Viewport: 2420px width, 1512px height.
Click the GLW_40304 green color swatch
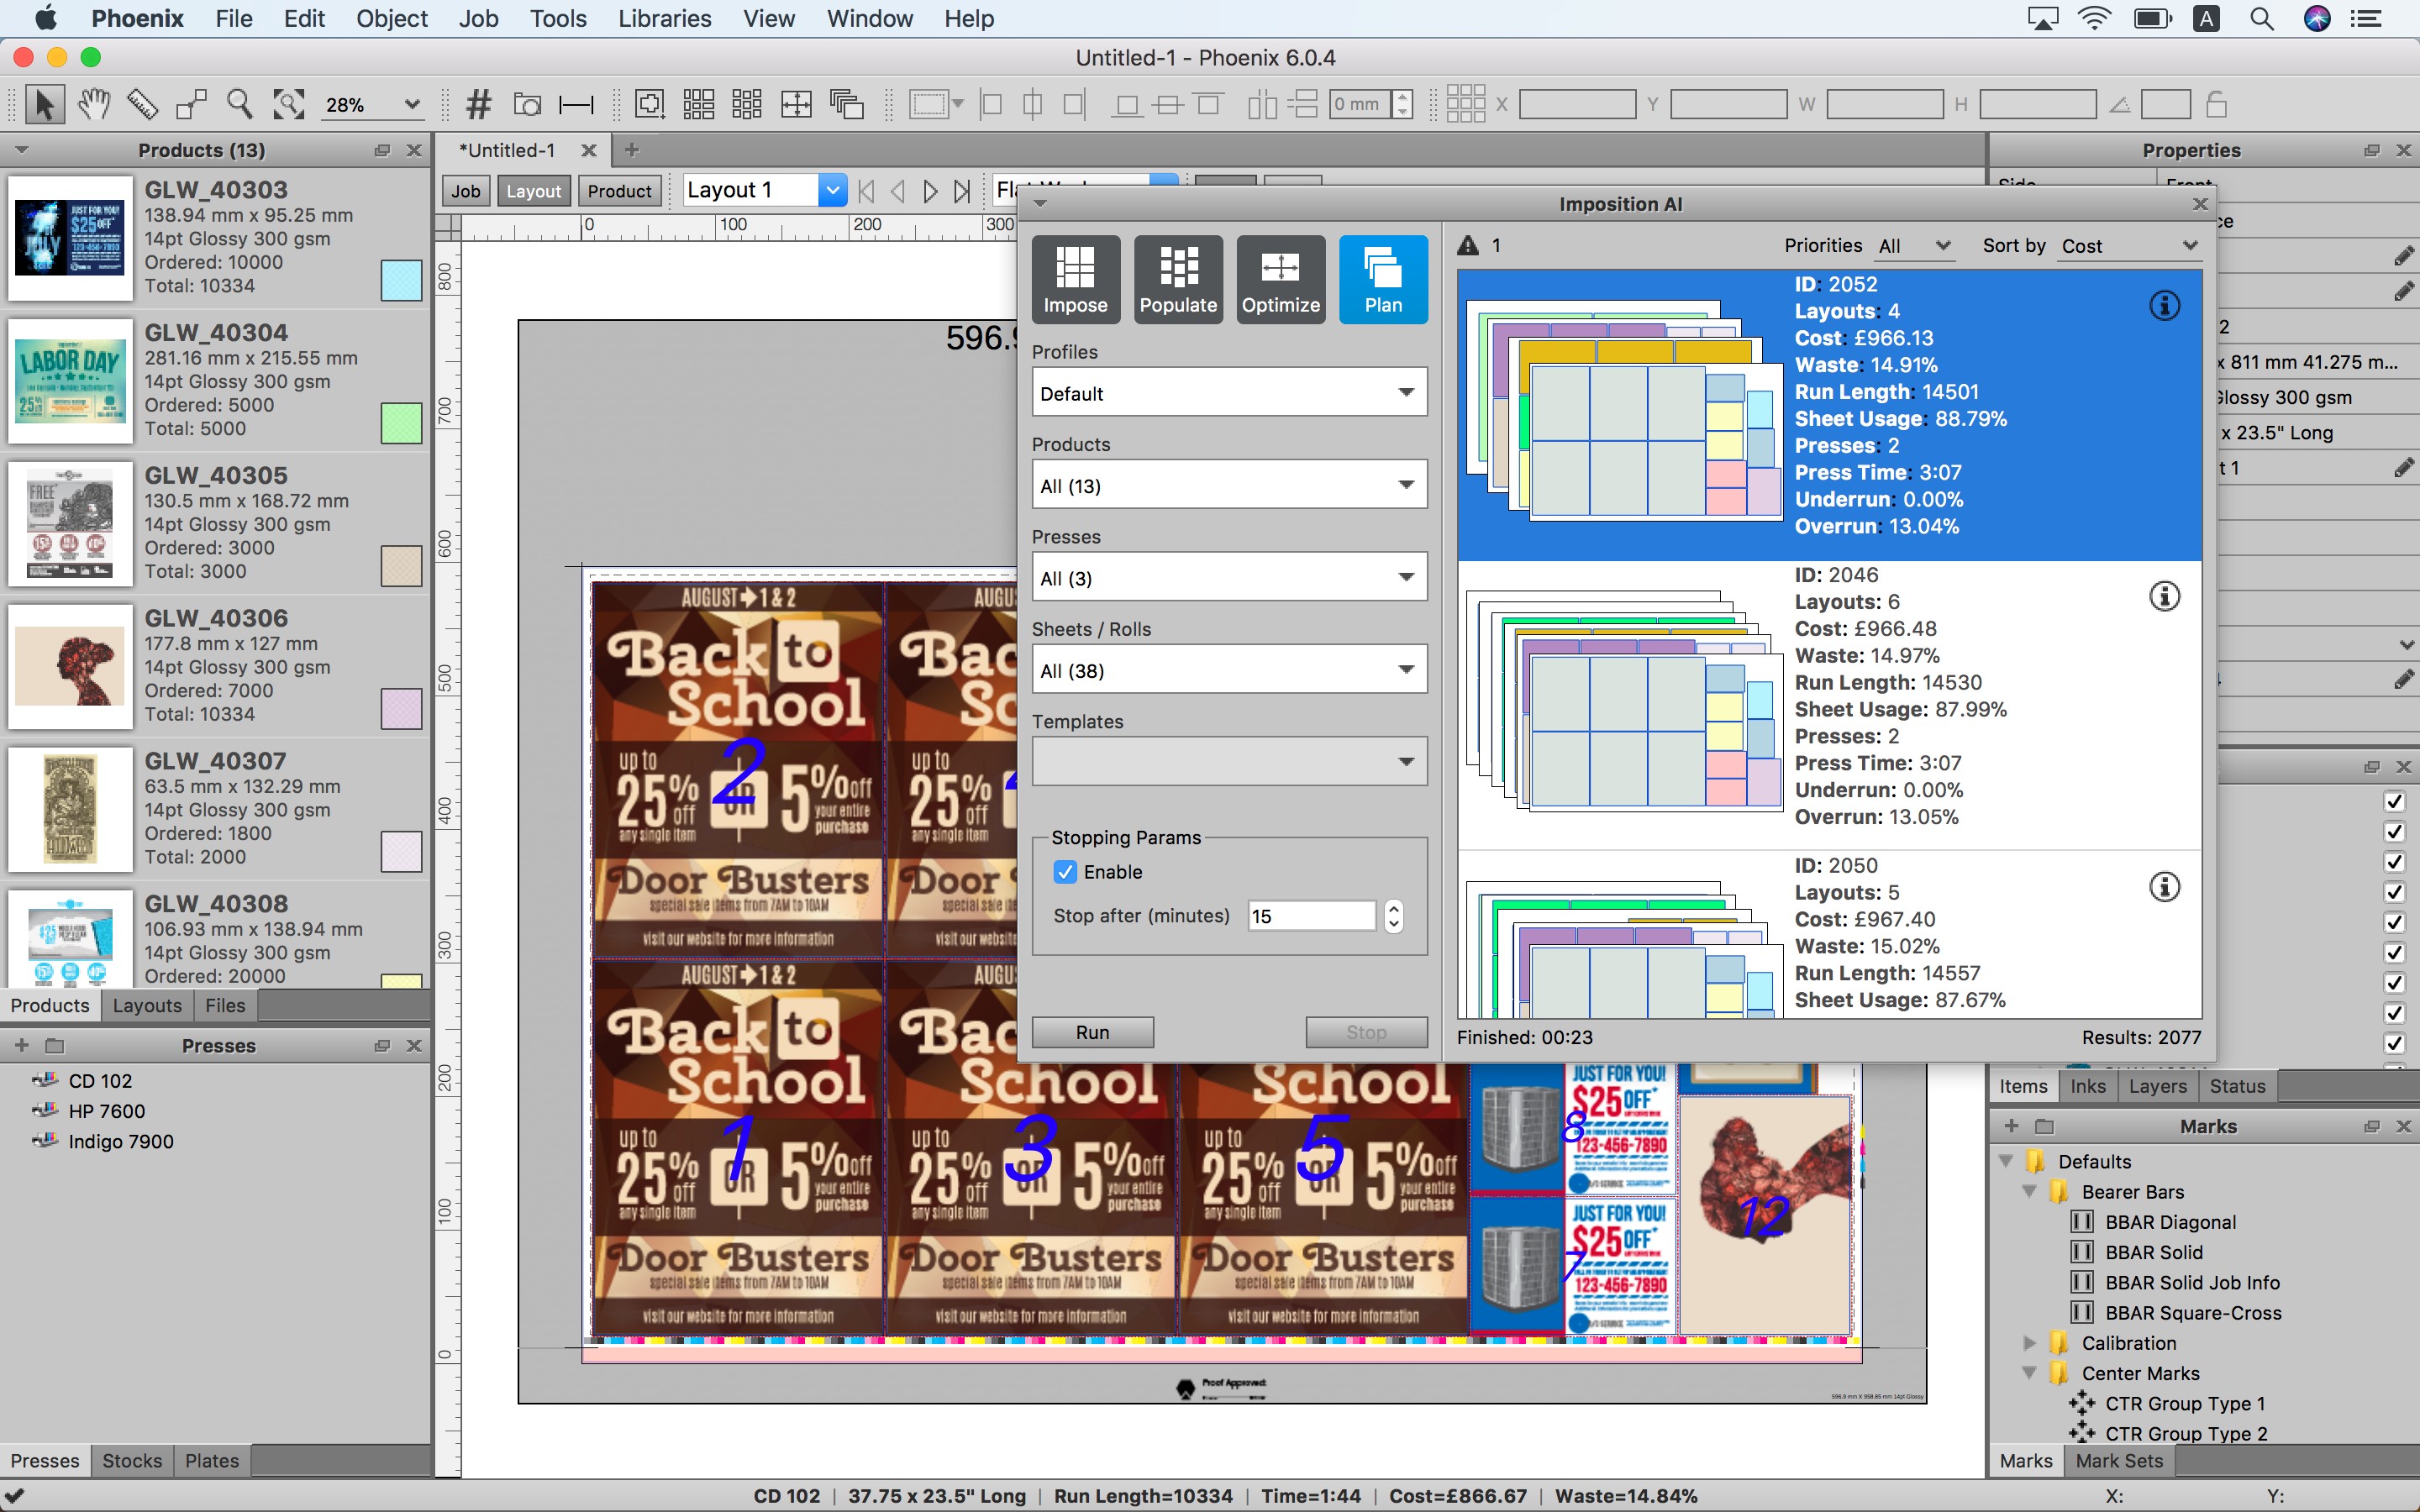[401, 423]
